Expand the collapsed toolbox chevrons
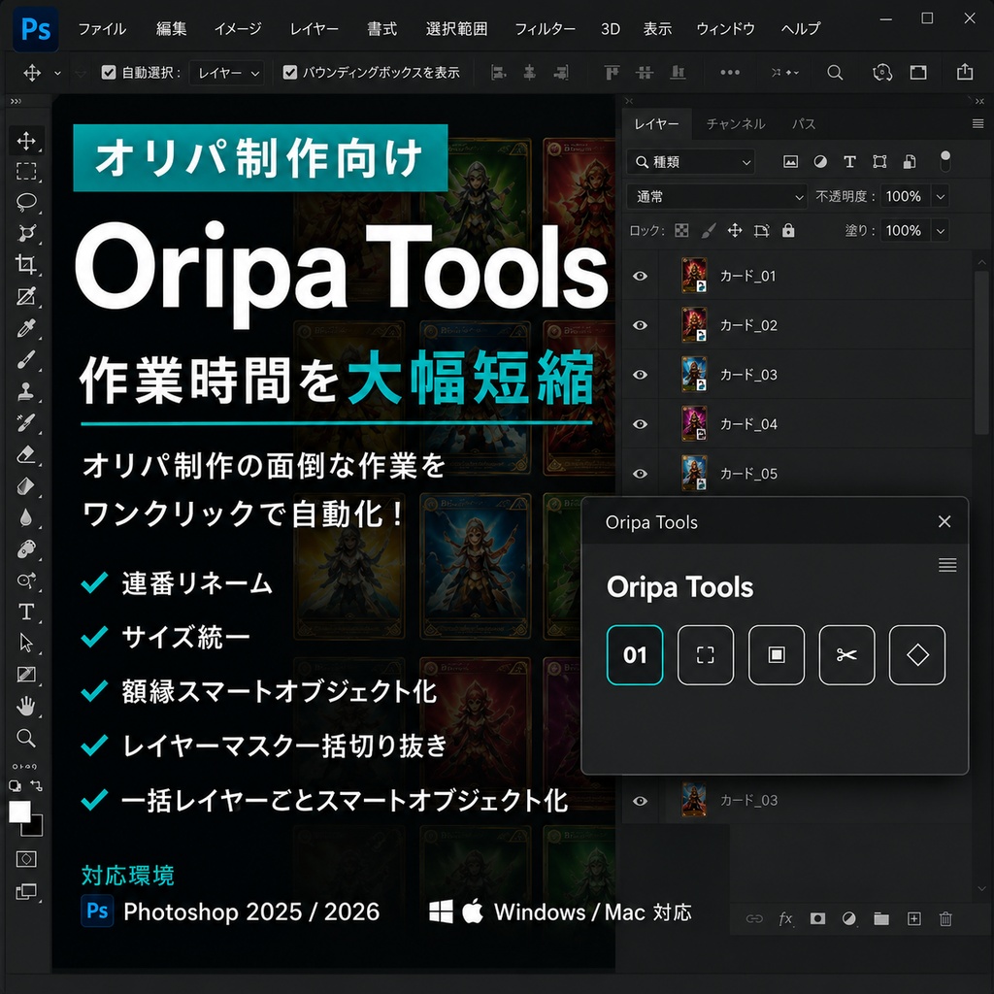Screen dimensions: 994x994 pyautogui.click(x=16, y=101)
